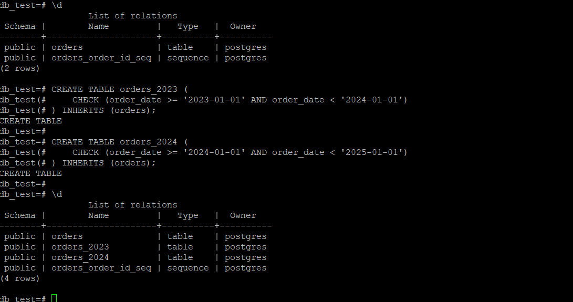Click 'orders_2023' in the final relations list
The image size is (573, 302).
(80, 247)
